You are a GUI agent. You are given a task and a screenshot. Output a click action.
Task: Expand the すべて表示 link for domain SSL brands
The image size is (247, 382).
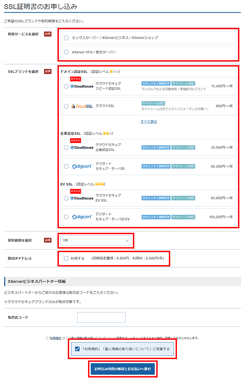click(149, 122)
